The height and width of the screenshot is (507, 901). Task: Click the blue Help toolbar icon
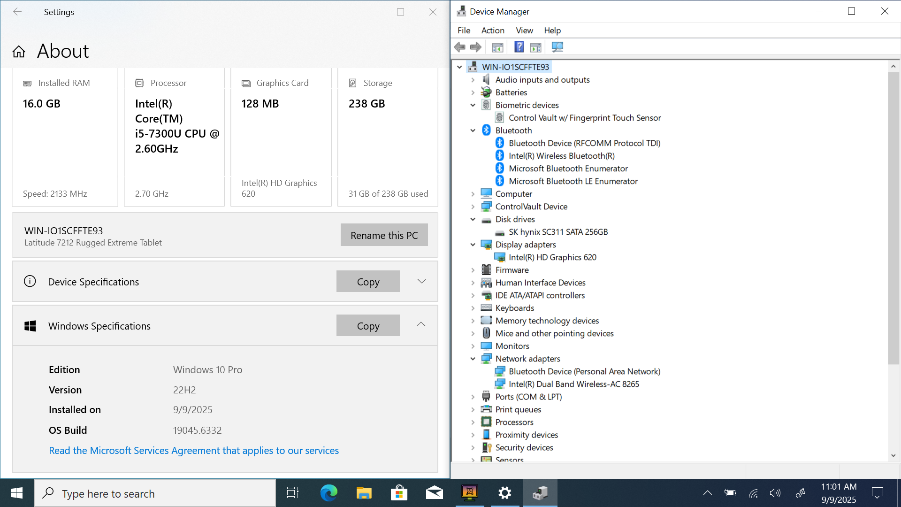(519, 47)
